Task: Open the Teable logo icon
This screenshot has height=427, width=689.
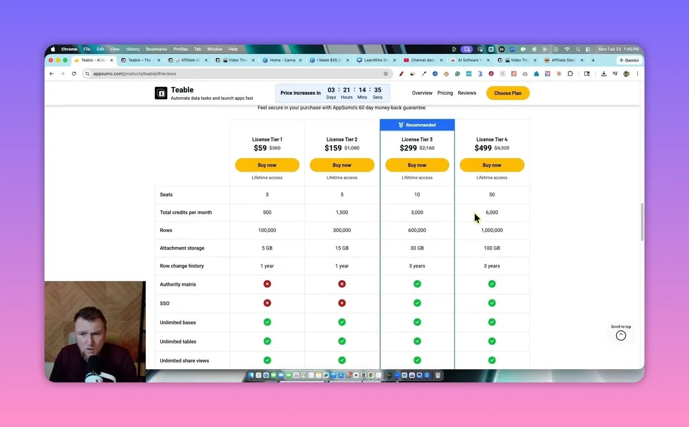Action: point(161,93)
